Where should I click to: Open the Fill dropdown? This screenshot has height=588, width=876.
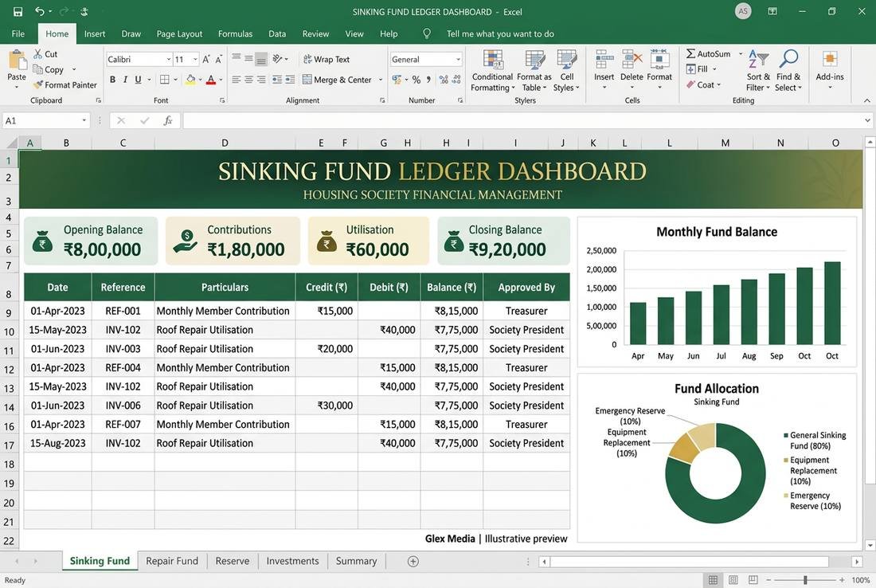701,69
